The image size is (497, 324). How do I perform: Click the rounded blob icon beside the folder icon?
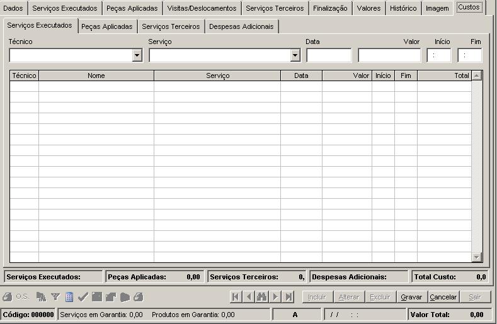click(125, 297)
